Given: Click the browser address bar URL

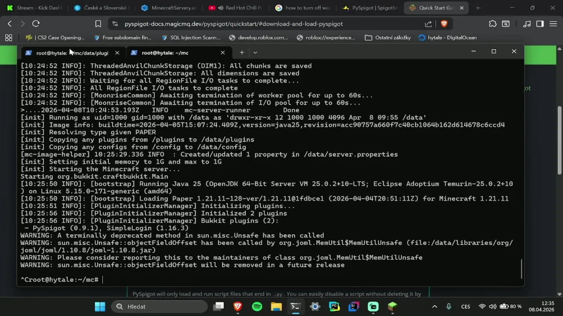Looking at the screenshot, I should pos(233,24).
